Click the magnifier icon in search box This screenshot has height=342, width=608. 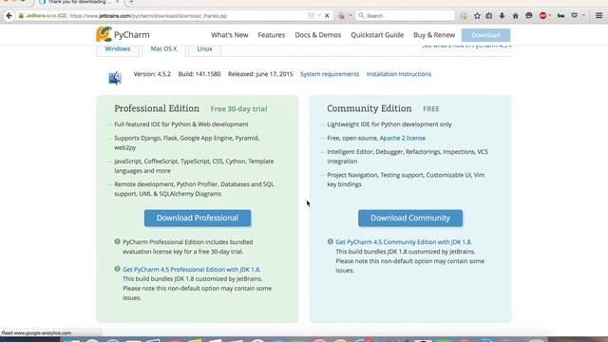tap(361, 16)
